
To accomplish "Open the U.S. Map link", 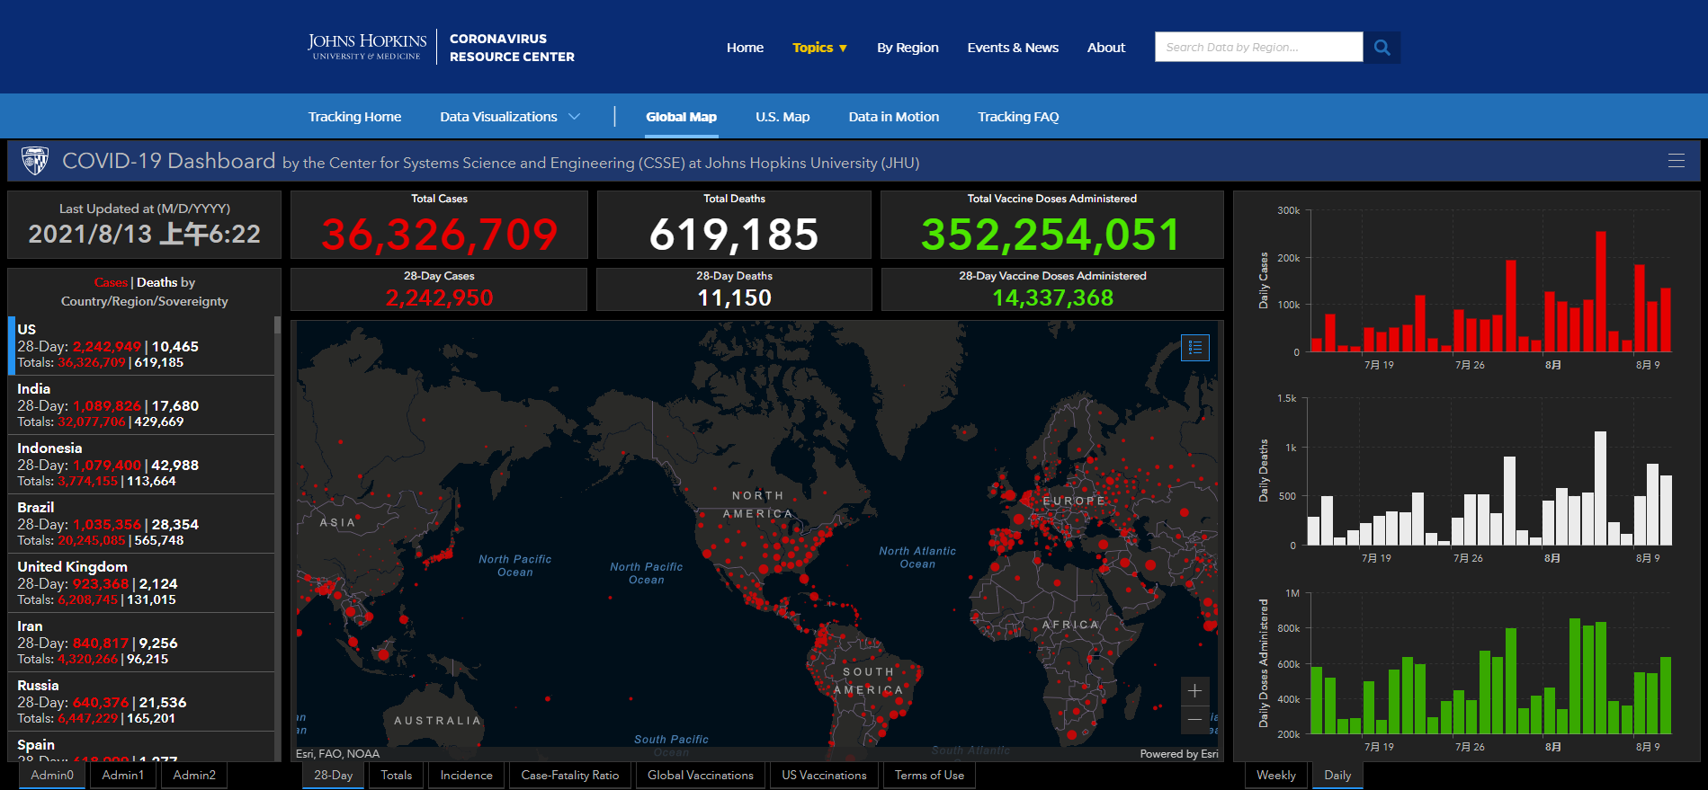I will (x=782, y=117).
